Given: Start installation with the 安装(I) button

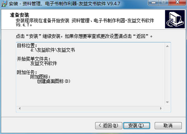Looking at the screenshot, I should 137,126.
